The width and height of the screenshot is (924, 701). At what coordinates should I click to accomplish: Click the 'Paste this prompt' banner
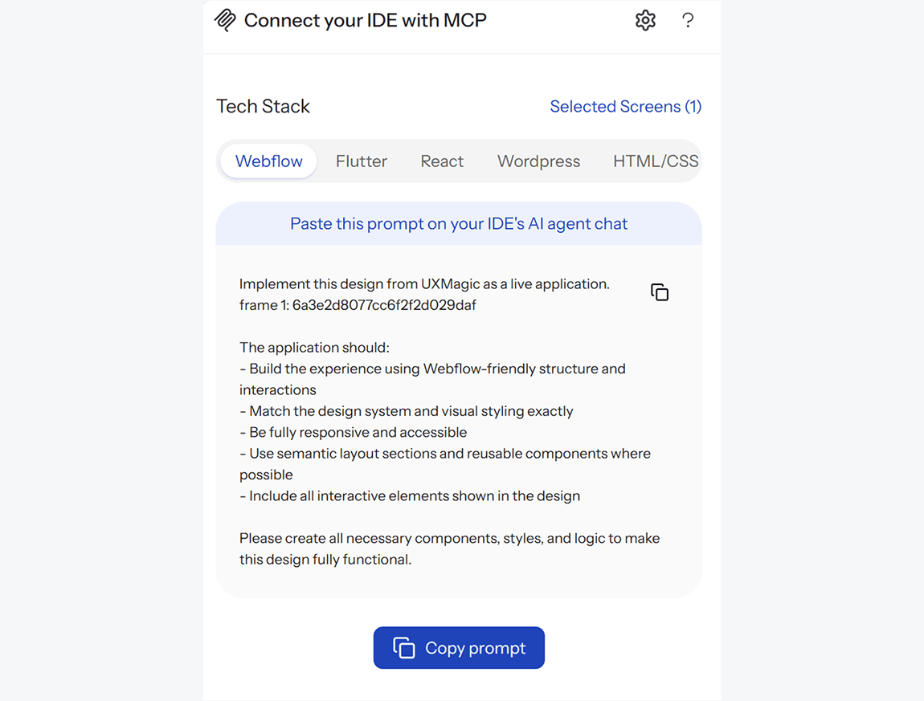coord(459,224)
